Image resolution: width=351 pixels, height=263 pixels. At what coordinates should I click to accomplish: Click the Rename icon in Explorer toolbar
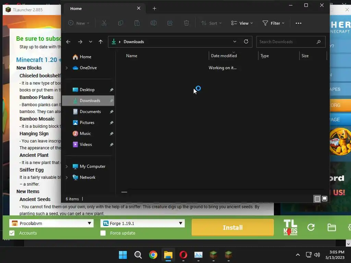click(x=154, y=23)
